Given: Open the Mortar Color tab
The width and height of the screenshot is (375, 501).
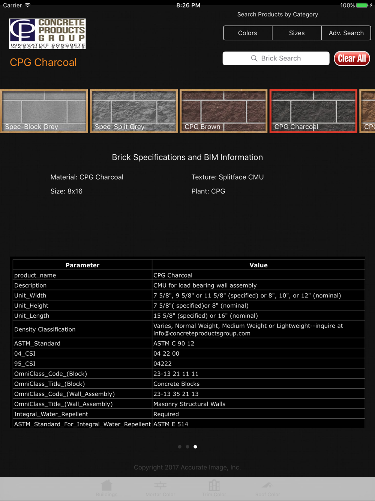Looking at the screenshot, I should (x=160, y=489).
